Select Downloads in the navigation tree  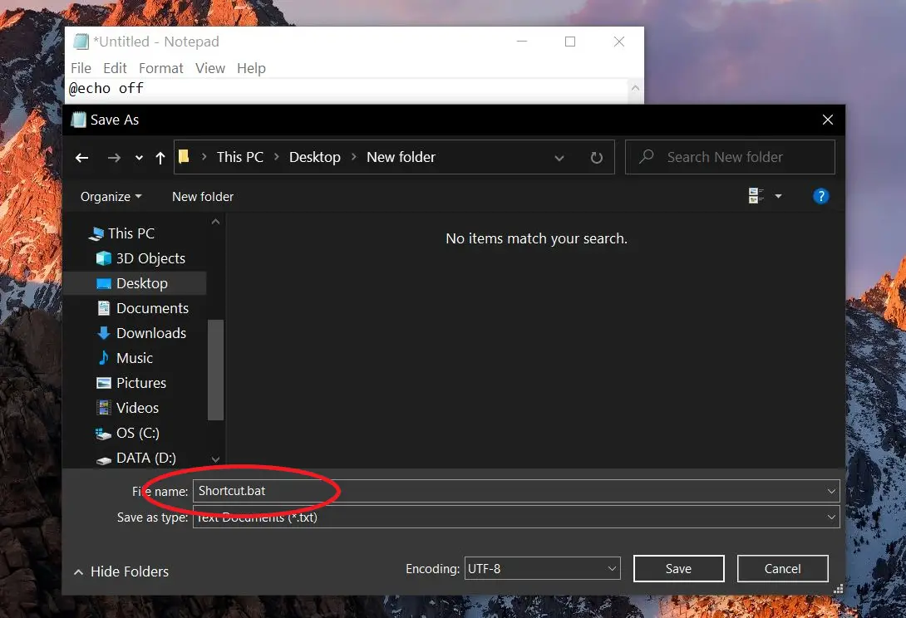151,333
